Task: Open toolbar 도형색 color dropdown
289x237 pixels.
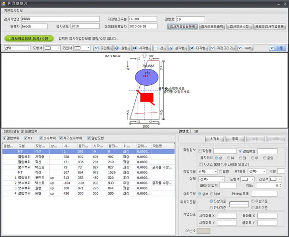Action: tap(52, 48)
